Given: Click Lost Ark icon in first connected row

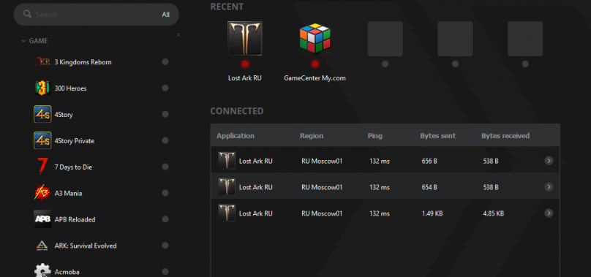Looking at the screenshot, I should pyautogui.click(x=227, y=161).
